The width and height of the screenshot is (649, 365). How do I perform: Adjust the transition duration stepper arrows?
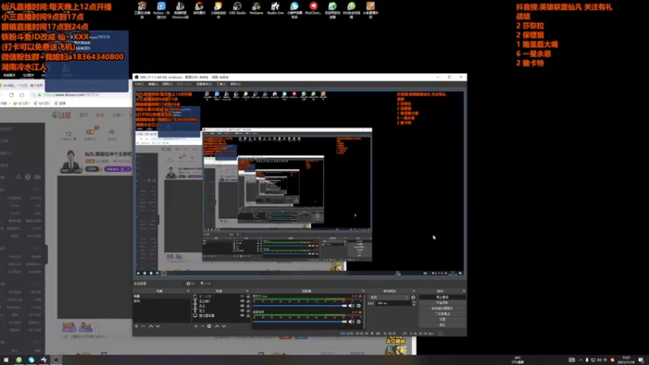pyautogui.click(x=414, y=303)
